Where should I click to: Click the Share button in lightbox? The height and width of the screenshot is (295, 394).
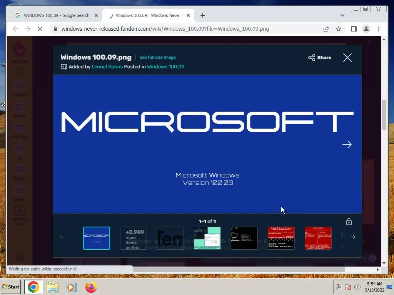[x=320, y=58]
